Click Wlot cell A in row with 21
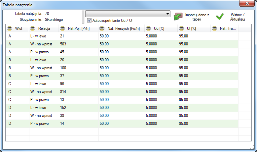257x152 pixels. tap(18, 36)
